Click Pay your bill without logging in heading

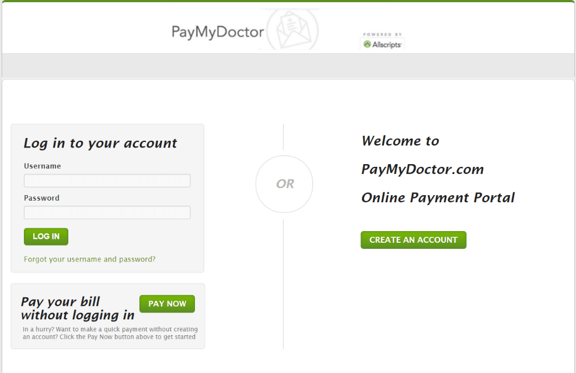(78, 309)
